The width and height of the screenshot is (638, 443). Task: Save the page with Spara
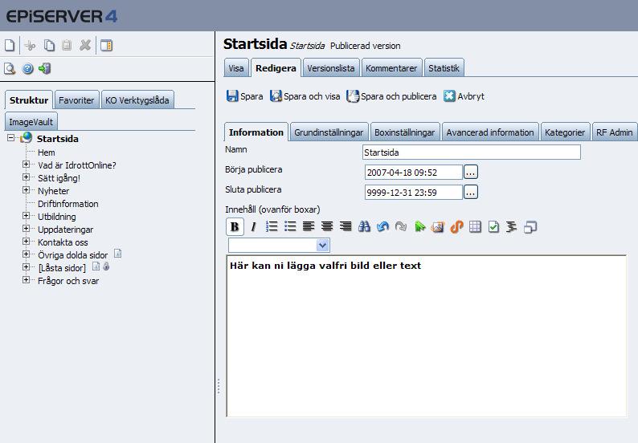tap(244, 96)
